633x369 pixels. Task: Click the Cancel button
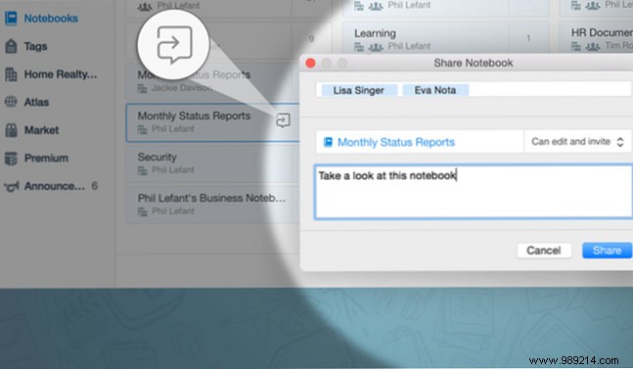point(544,251)
